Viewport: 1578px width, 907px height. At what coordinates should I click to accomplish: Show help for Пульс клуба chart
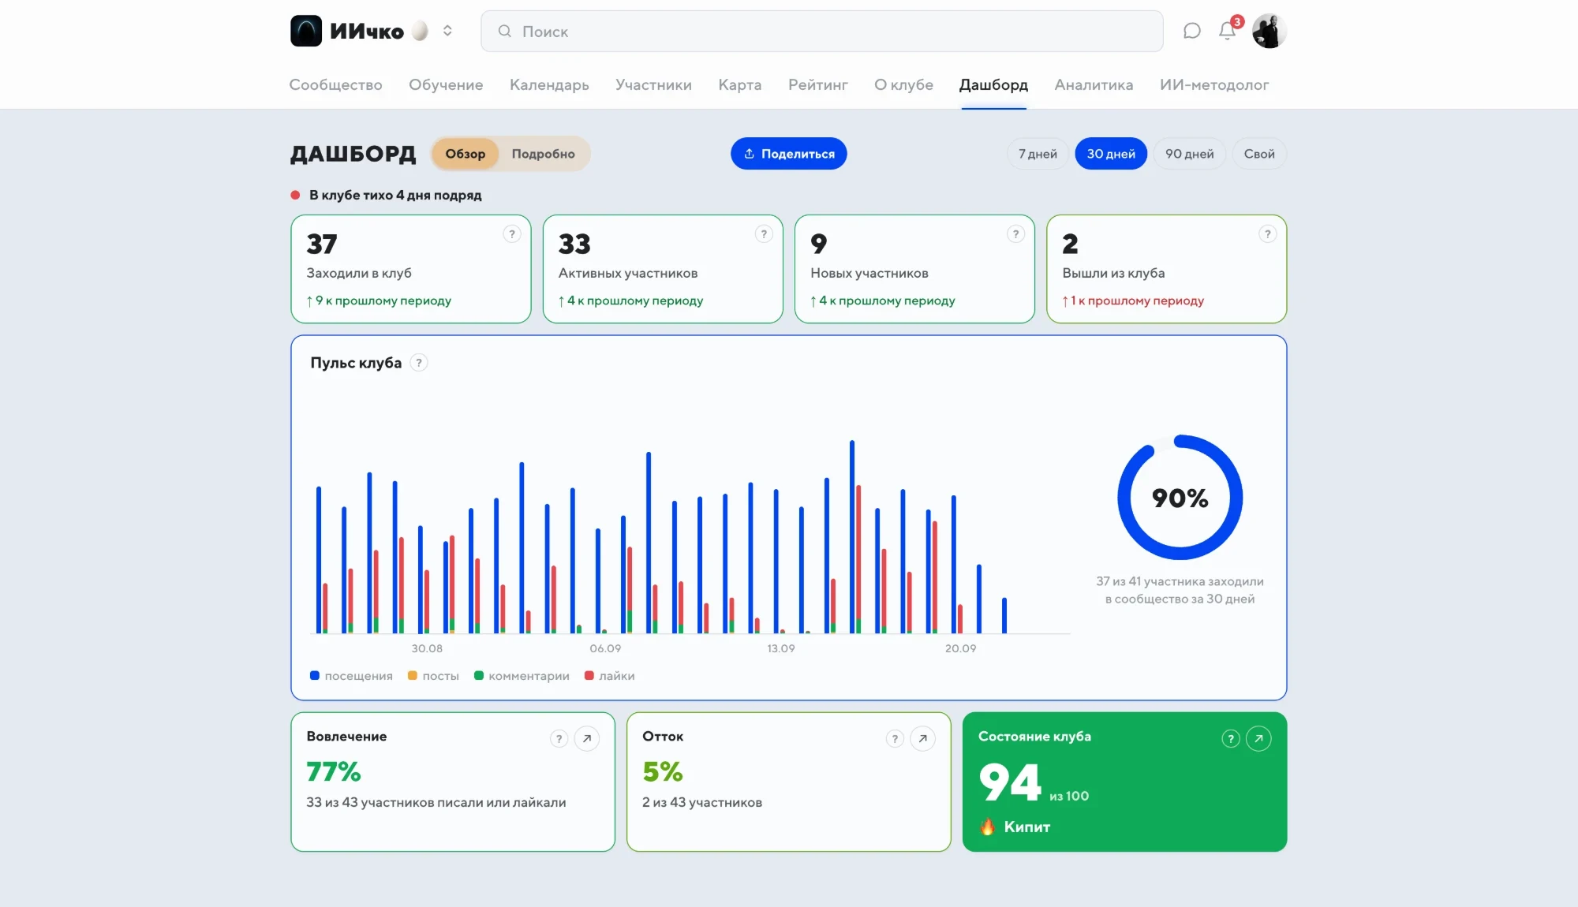click(x=419, y=363)
